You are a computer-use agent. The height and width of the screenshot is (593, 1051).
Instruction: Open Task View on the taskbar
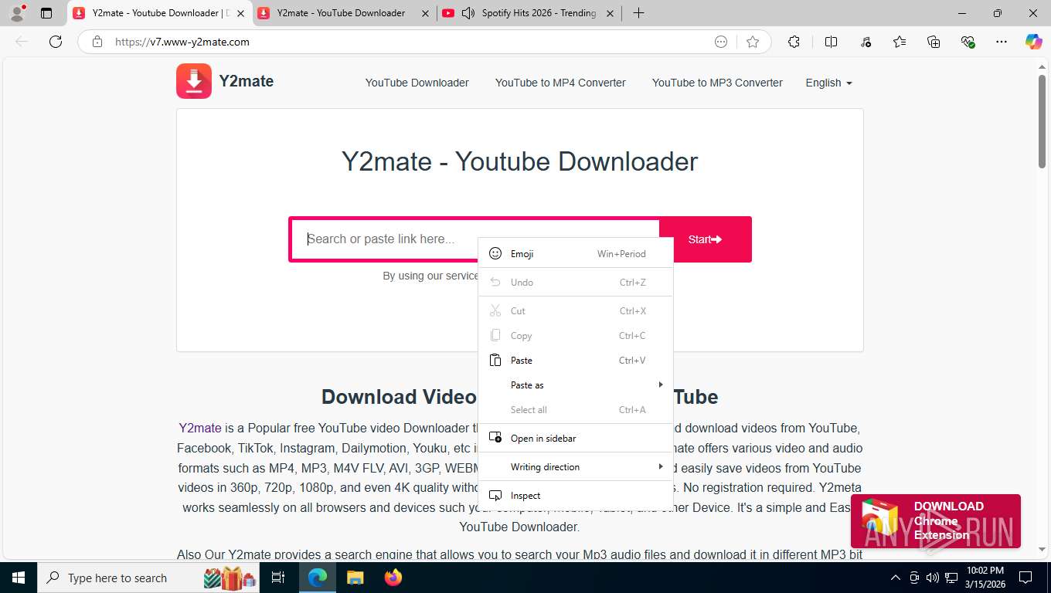click(278, 578)
